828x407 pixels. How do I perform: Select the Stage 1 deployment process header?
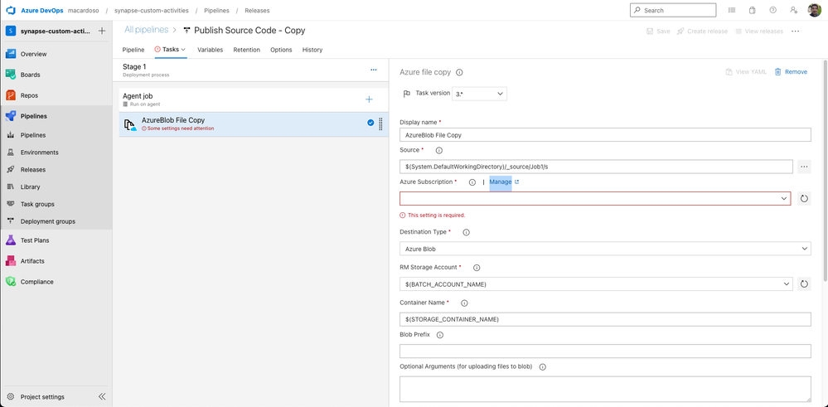pos(251,70)
